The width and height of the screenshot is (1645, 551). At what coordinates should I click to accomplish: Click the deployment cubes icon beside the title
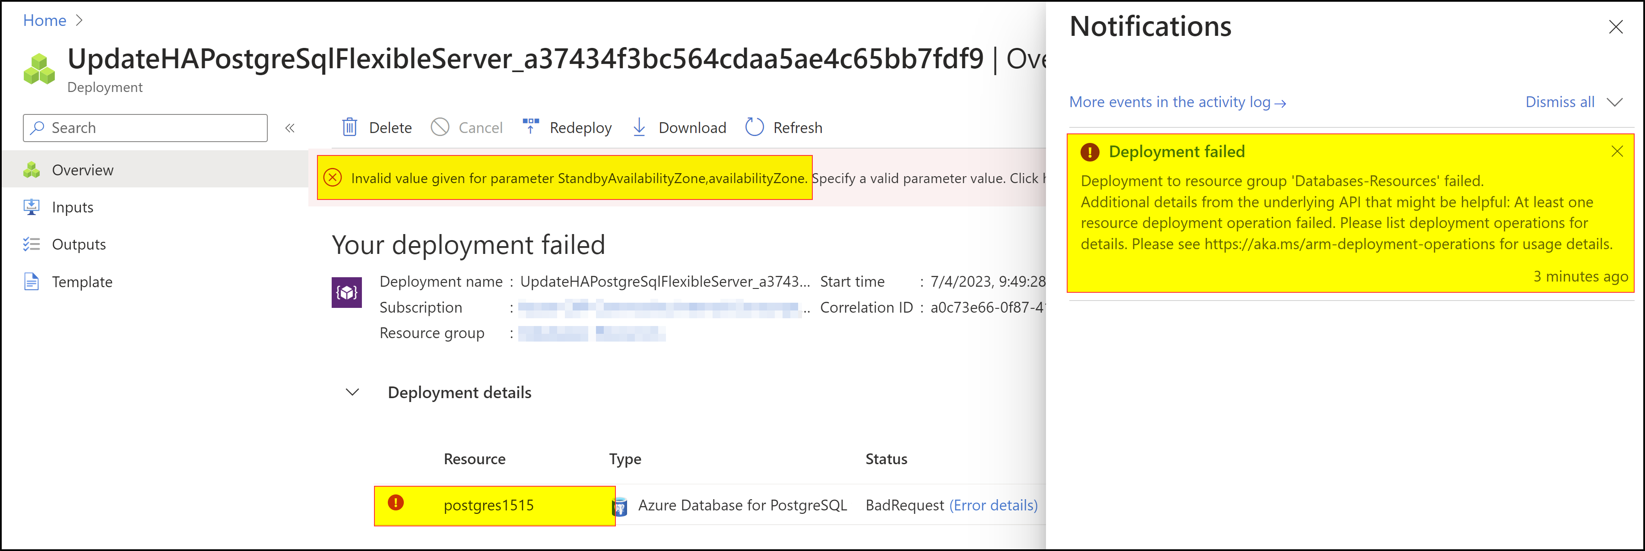tap(39, 69)
